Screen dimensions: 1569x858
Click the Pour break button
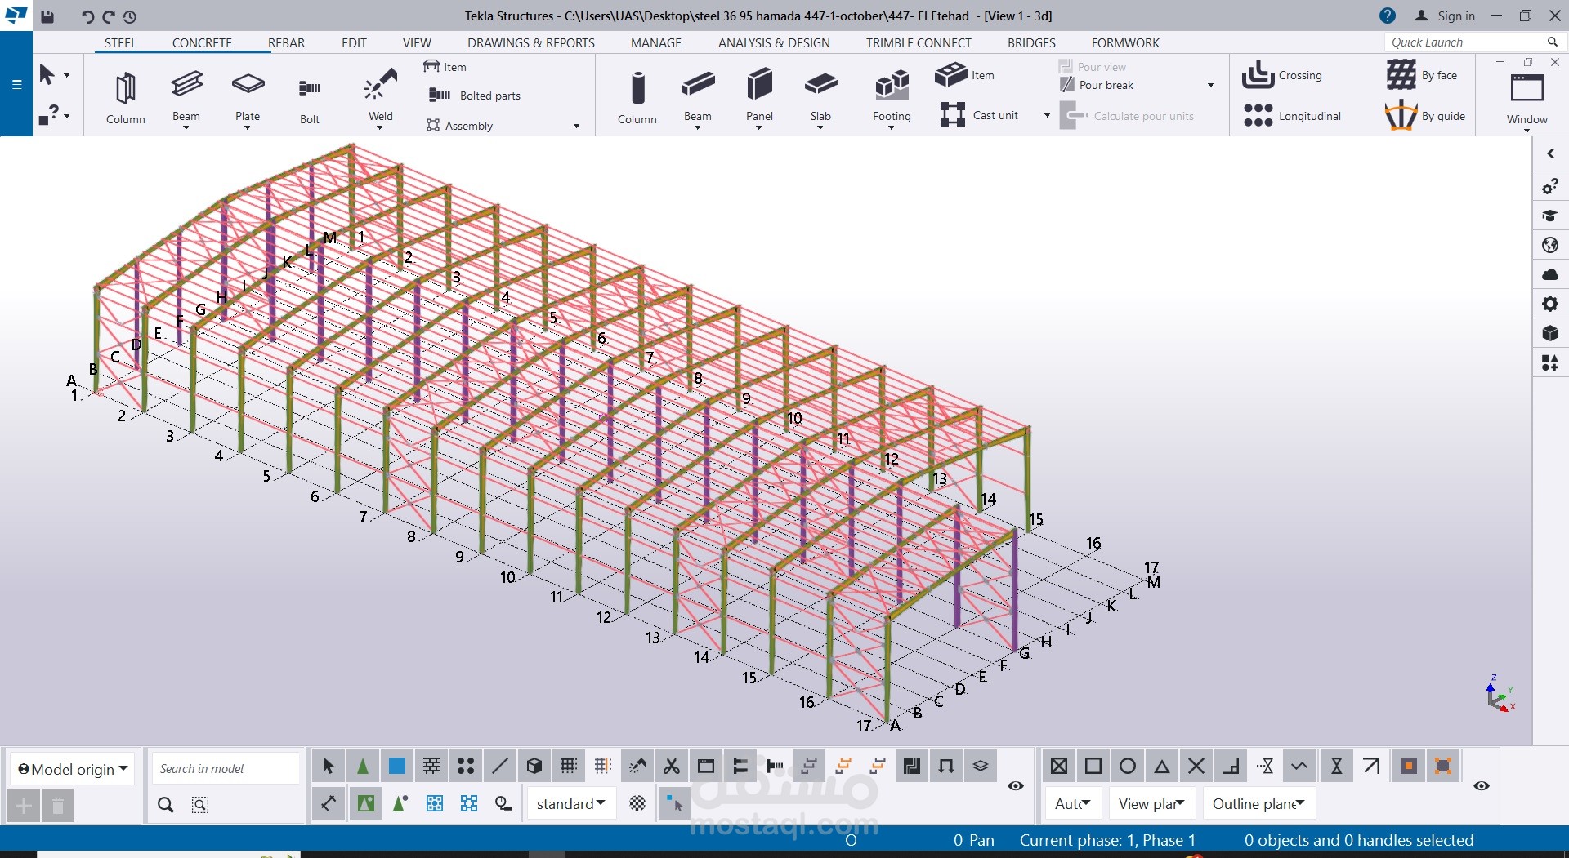pyautogui.click(x=1106, y=85)
